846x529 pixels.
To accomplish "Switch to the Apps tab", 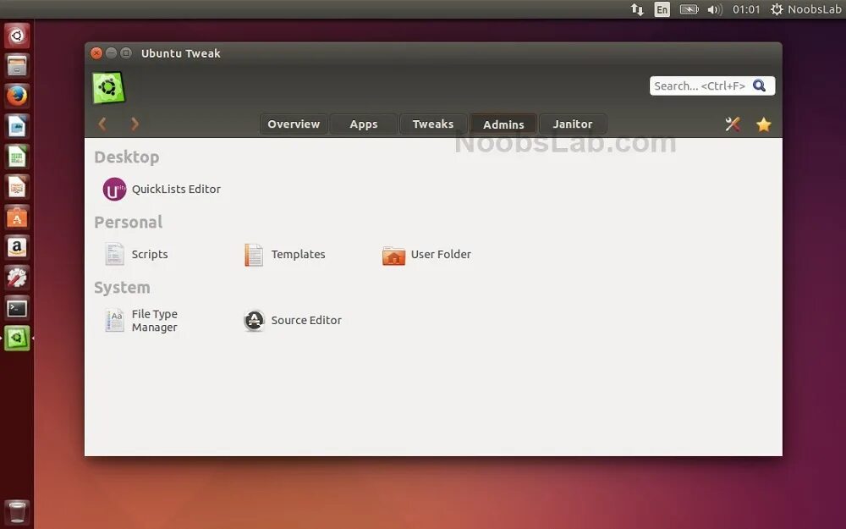I will pos(364,124).
